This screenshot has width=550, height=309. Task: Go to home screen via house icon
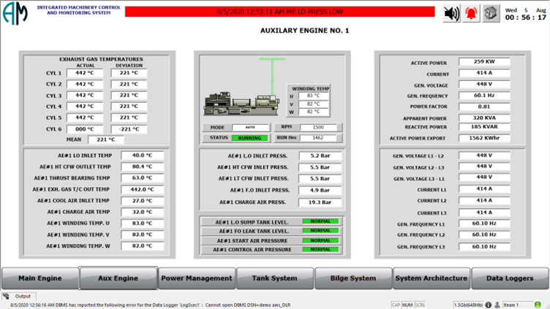(491, 13)
